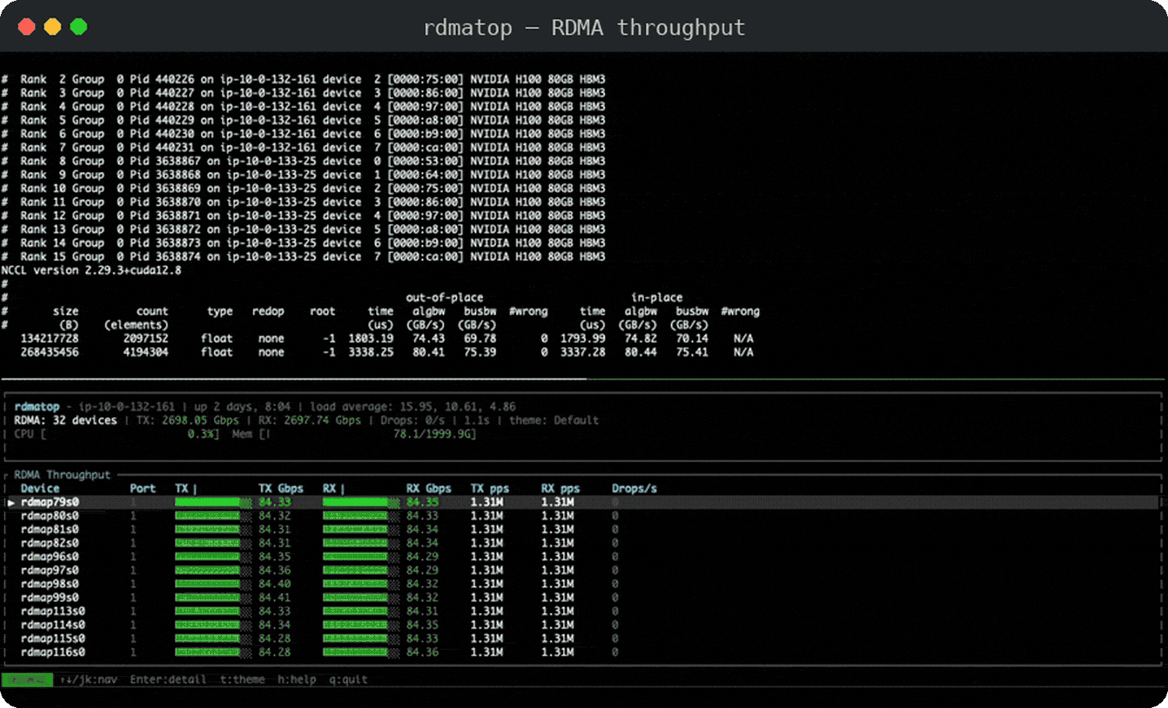
Task: Click the size value 134217728
Action: point(49,338)
